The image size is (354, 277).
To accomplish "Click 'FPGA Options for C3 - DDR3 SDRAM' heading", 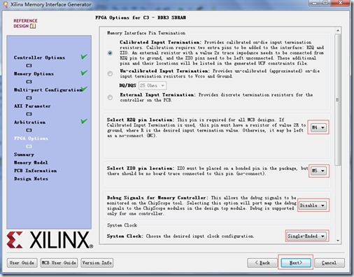I will pos(141,17).
